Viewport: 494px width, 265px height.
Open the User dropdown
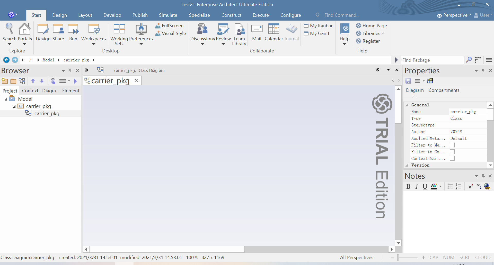pyautogui.click(x=483, y=15)
